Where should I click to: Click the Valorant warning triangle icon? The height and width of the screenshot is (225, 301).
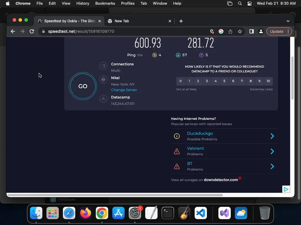[x=177, y=151]
